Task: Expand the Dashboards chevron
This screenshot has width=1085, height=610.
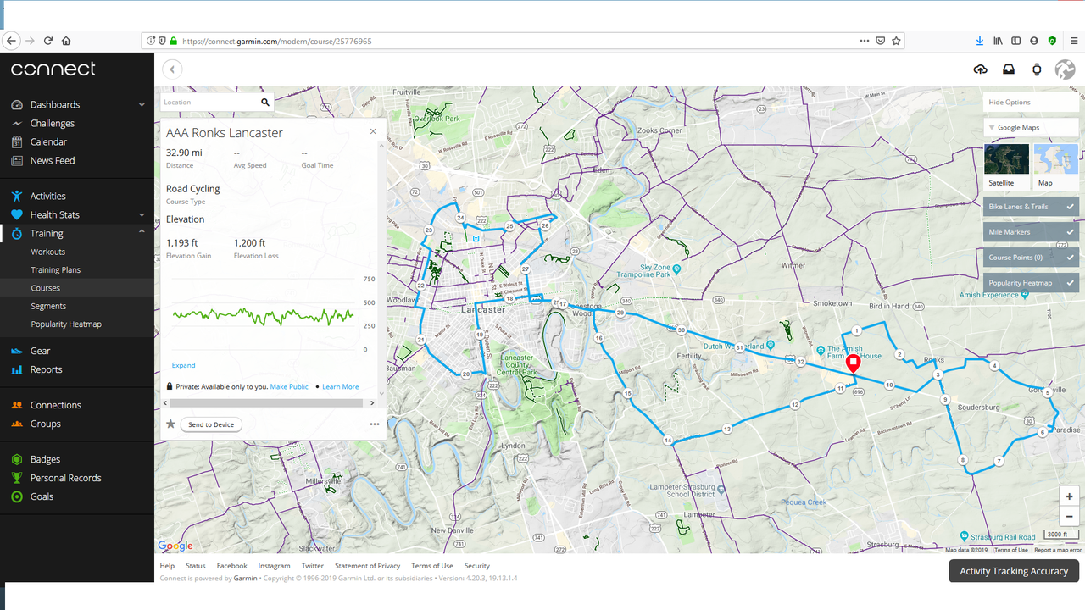Action: coord(142,105)
